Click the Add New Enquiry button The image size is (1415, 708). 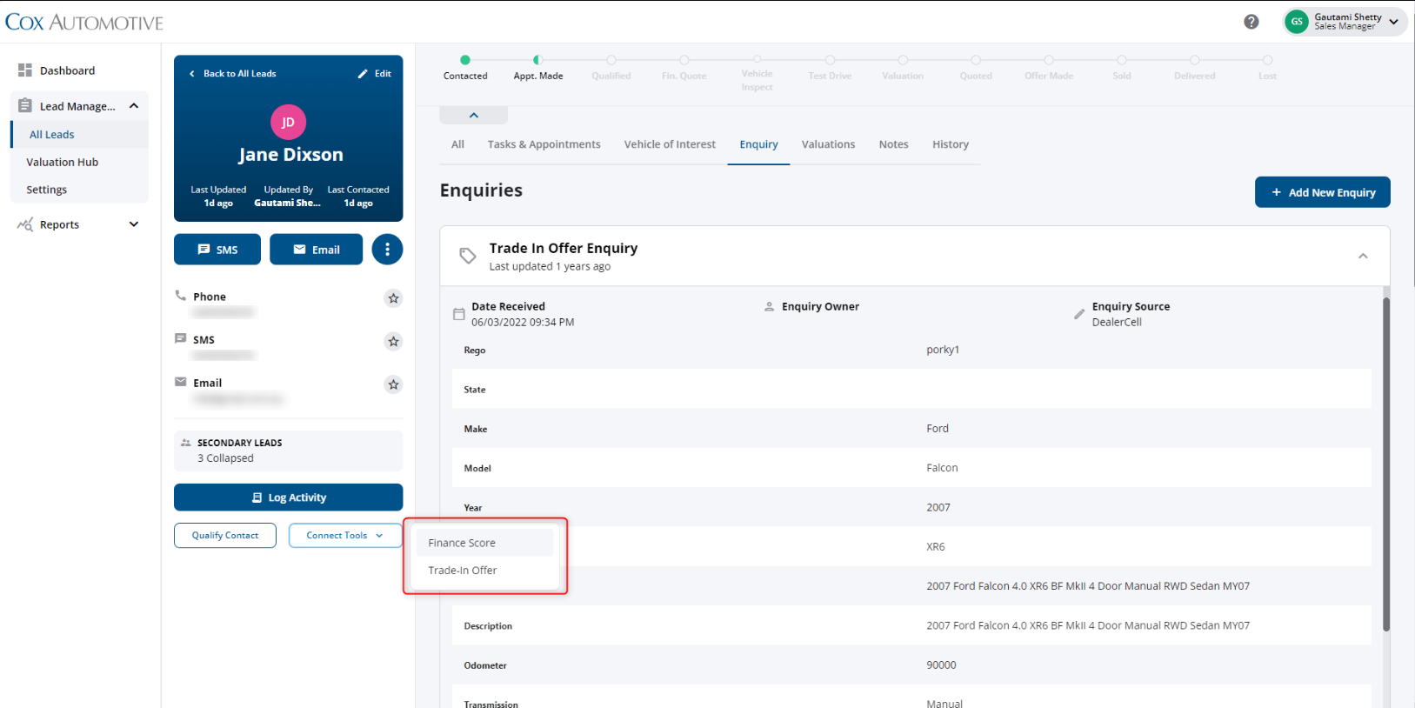1322,192
